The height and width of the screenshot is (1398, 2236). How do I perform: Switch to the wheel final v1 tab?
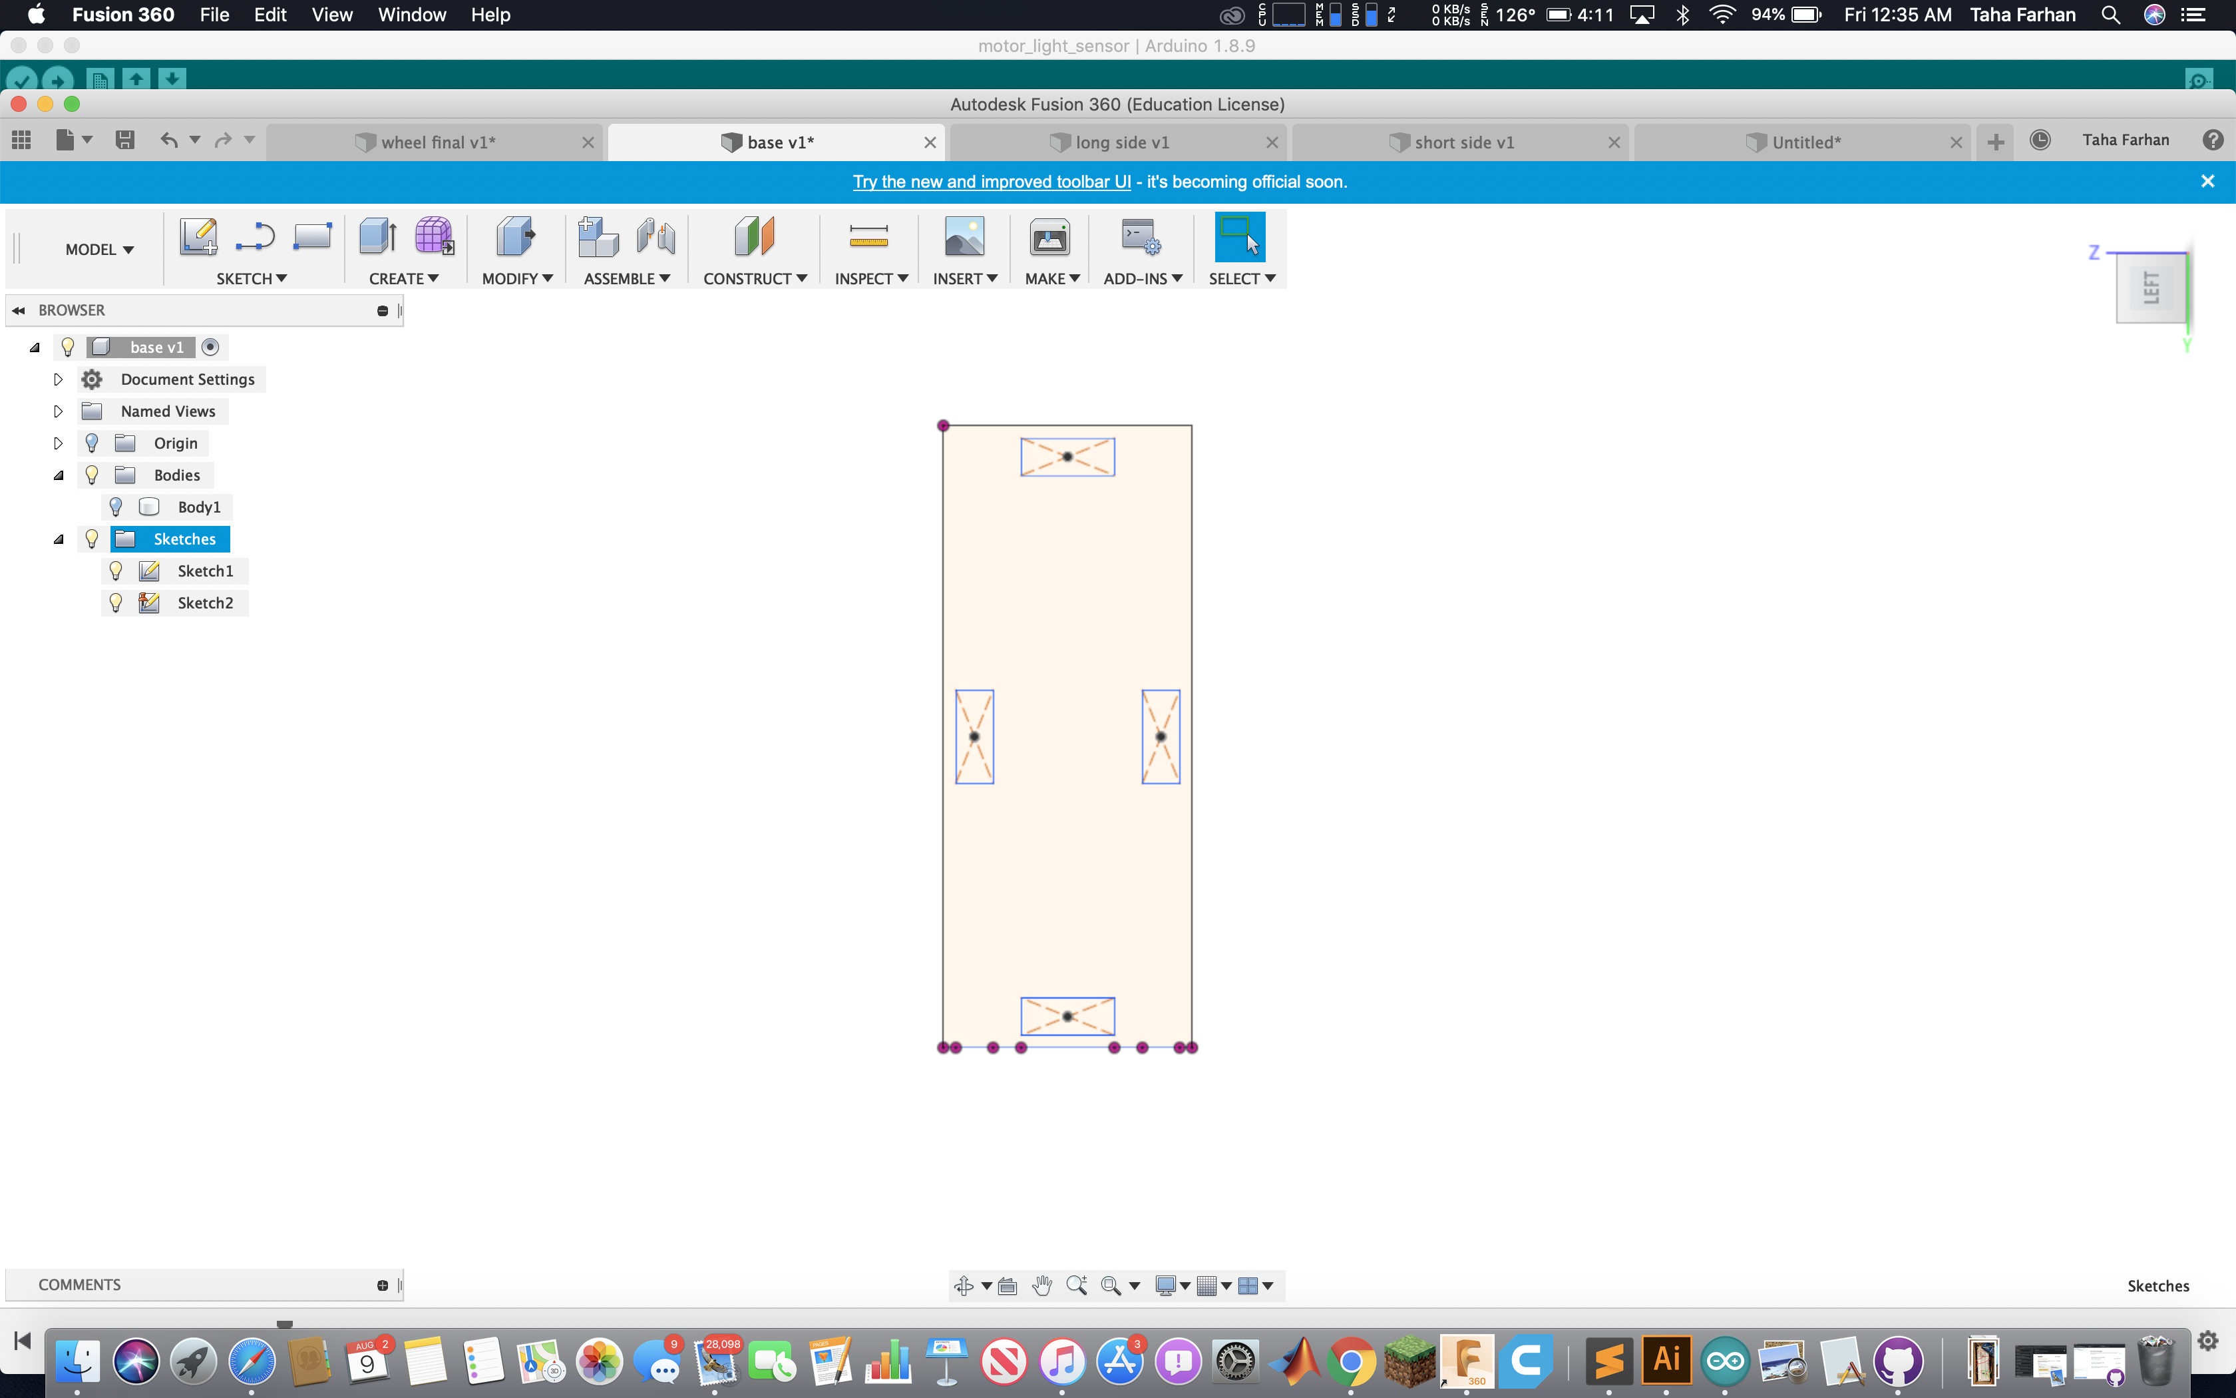[x=435, y=142]
